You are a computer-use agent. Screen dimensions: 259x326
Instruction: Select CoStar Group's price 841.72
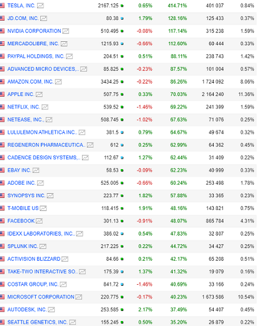[111, 284]
